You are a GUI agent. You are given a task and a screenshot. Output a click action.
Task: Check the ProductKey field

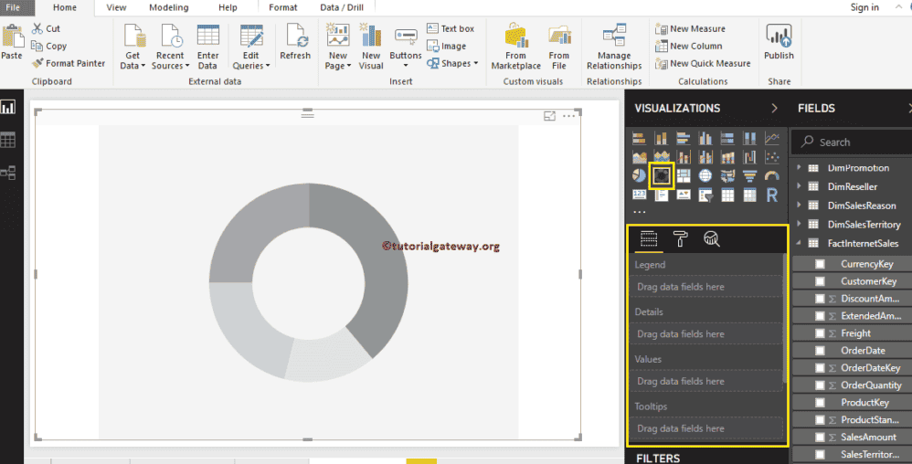click(820, 403)
